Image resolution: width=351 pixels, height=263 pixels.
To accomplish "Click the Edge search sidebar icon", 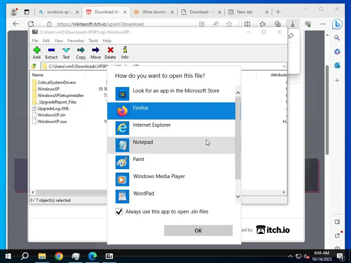I will coord(337,38).
